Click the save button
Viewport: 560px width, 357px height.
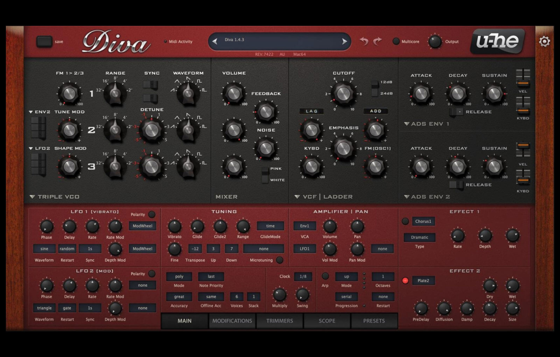pyautogui.click(x=44, y=42)
